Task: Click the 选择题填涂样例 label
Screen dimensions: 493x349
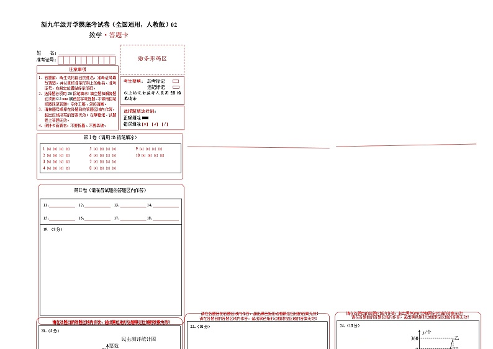Action: coord(140,111)
